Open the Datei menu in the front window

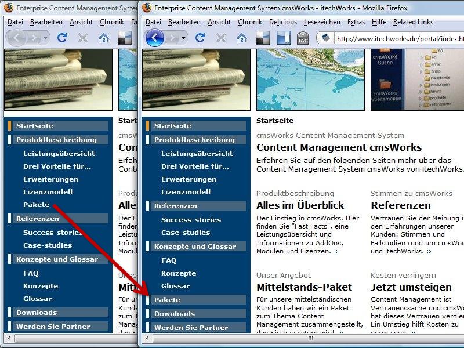click(x=153, y=22)
